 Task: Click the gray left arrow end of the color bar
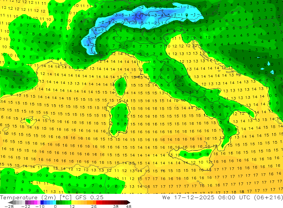click(x=10, y=202)
